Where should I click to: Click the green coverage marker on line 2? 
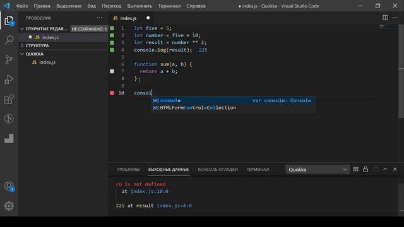pos(112,35)
